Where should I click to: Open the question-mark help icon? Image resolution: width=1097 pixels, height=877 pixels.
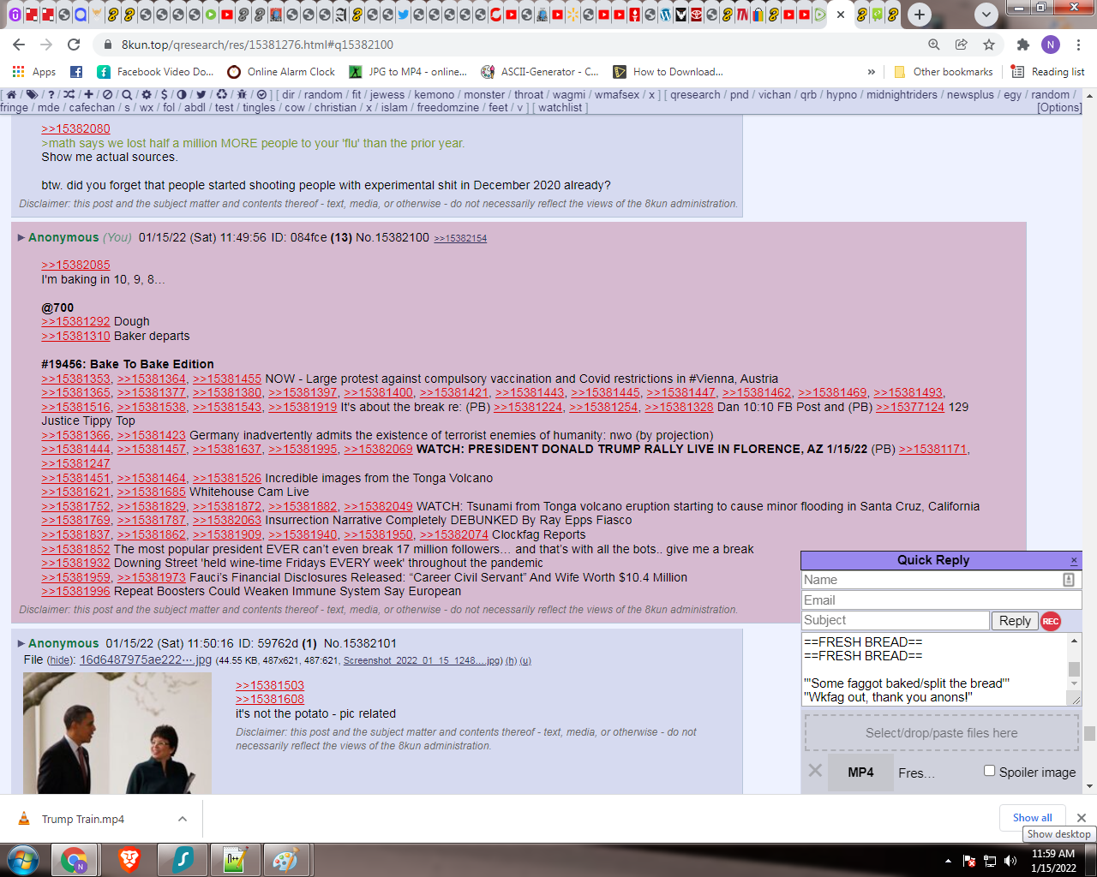pos(51,95)
